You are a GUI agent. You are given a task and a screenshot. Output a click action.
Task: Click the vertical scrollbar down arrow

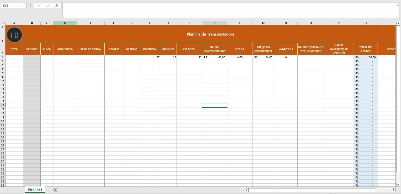tap(398, 185)
